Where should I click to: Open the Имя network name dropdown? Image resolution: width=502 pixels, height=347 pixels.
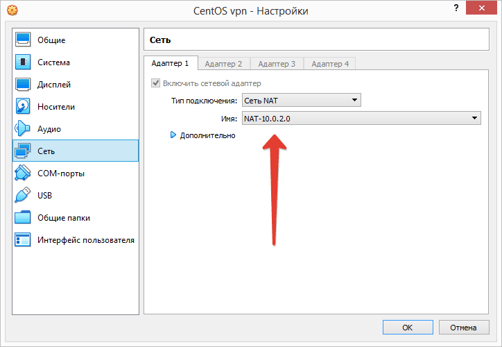[x=361, y=119]
